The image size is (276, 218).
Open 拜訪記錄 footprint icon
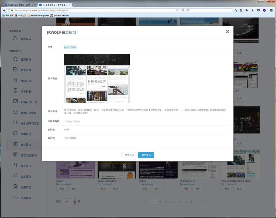coord(15,80)
